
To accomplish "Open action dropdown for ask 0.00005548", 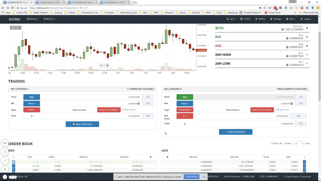I will click(304, 166).
